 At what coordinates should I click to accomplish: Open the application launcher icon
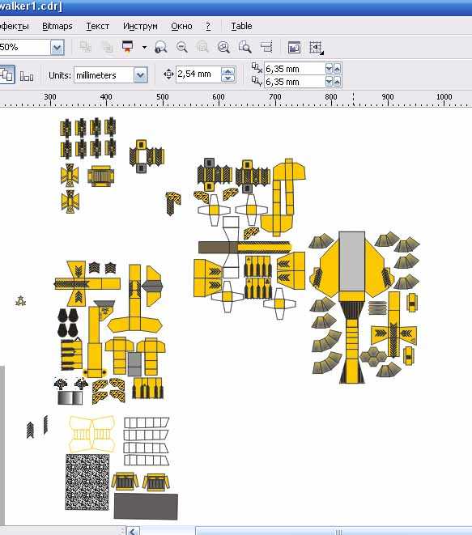[x=128, y=47]
